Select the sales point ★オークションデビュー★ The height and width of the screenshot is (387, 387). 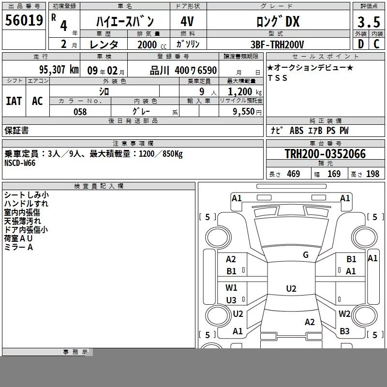pyautogui.click(x=310, y=67)
